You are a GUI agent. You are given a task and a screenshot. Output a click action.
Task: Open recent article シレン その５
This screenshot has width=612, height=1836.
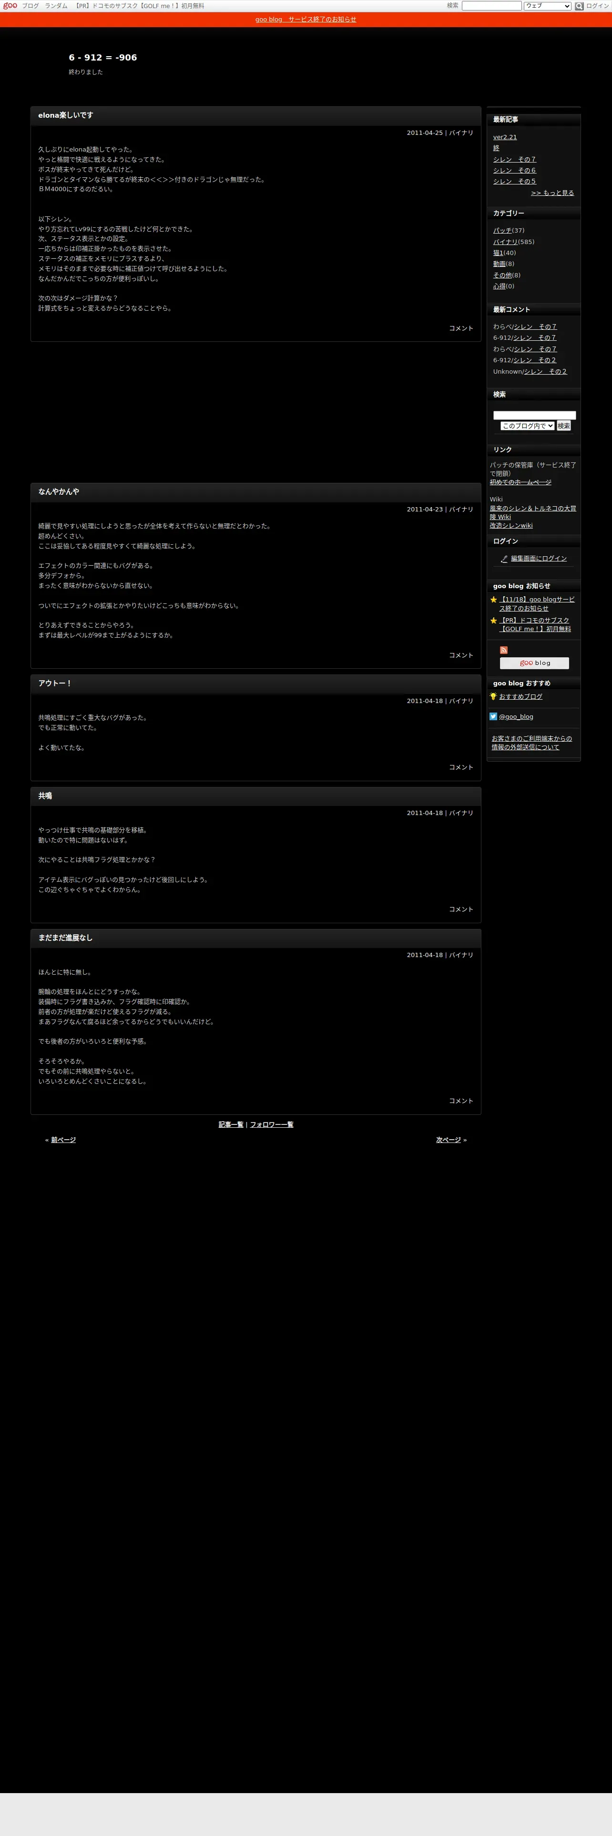click(x=514, y=182)
